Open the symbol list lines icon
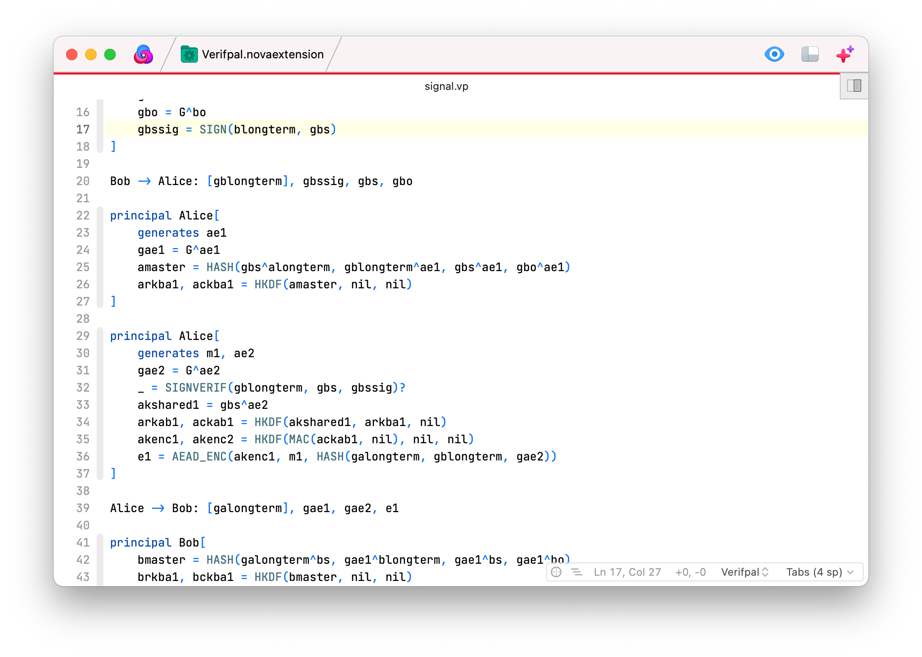922x657 pixels. coord(577,572)
